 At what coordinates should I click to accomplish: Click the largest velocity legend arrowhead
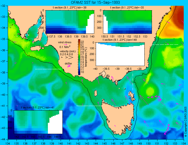71,57
